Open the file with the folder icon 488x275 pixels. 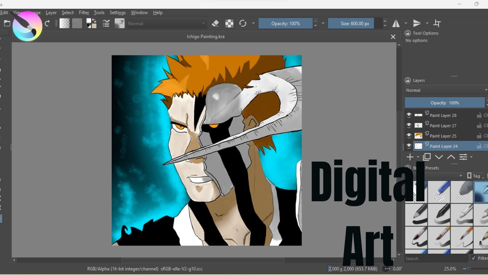tap(7, 23)
